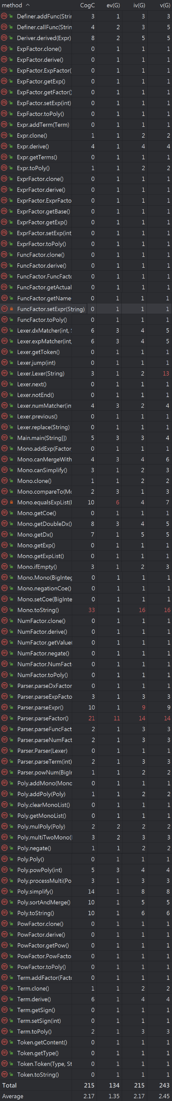This screenshot has height=1101, width=172.
Task: Click the red v(G) value 13 of Lexer.Lexer(String)
Action: (166, 374)
